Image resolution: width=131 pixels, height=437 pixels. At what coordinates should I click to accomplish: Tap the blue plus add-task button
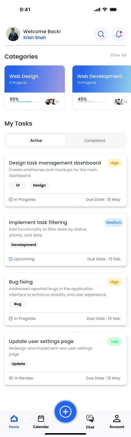point(65,412)
